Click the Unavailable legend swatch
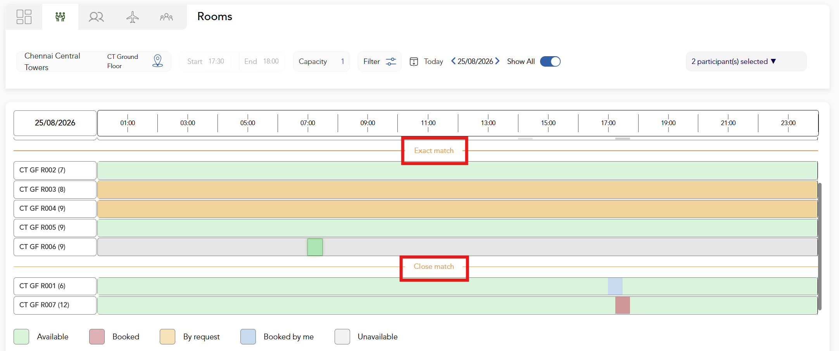This screenshot has width=839, height=351. point(342,337)
